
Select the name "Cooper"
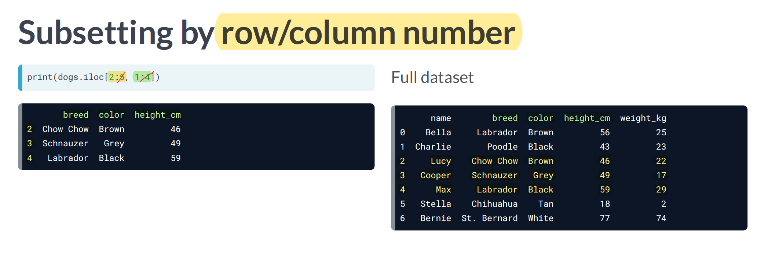click(x=436, y=175)
